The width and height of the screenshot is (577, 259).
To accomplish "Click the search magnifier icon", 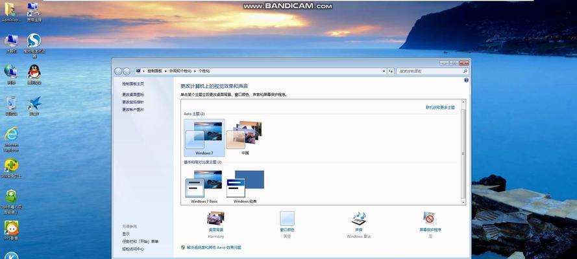I will (x=465, y=71).
